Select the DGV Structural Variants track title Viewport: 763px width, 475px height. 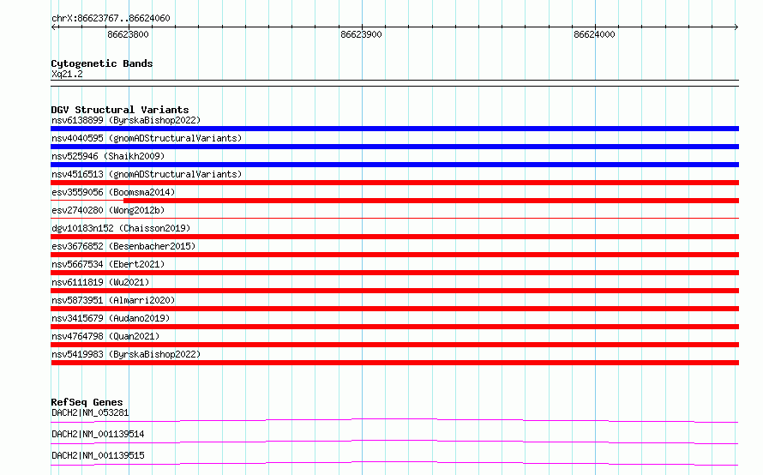[120, 110]
